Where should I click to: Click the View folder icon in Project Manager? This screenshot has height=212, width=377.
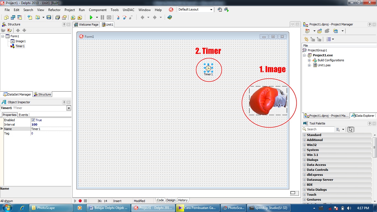pyautogui.click(x=336, y=31)
